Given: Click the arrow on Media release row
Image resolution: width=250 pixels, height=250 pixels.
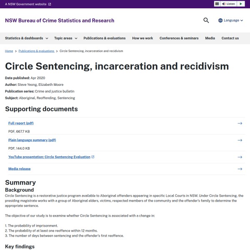Looking at the screenshot, I should click(240, 169).
